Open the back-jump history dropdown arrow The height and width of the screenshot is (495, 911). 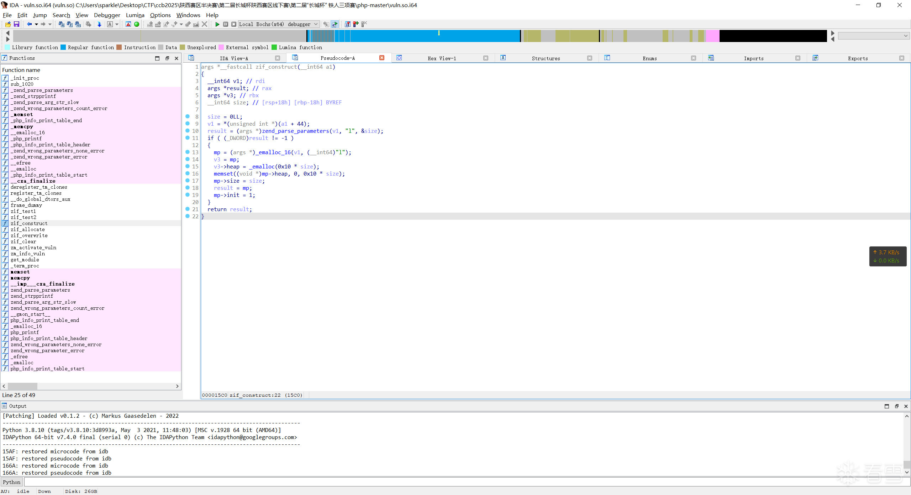[36, 24]
